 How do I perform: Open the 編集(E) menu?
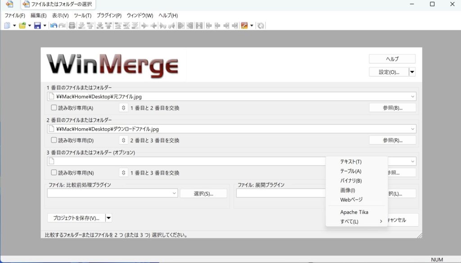pyautogui.click(x=39, y=15)
